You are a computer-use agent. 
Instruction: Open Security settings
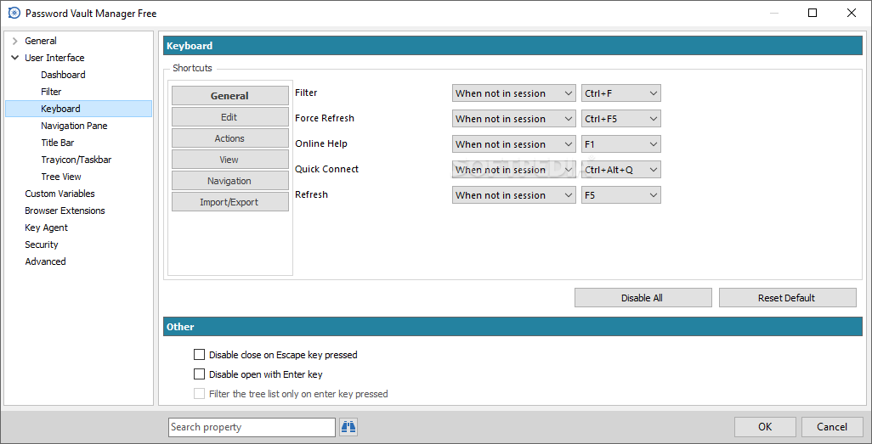point(41,244)
